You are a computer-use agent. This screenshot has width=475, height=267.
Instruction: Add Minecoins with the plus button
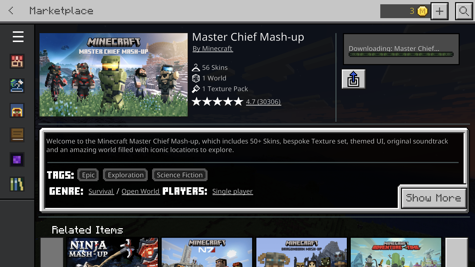click(439, 11)
